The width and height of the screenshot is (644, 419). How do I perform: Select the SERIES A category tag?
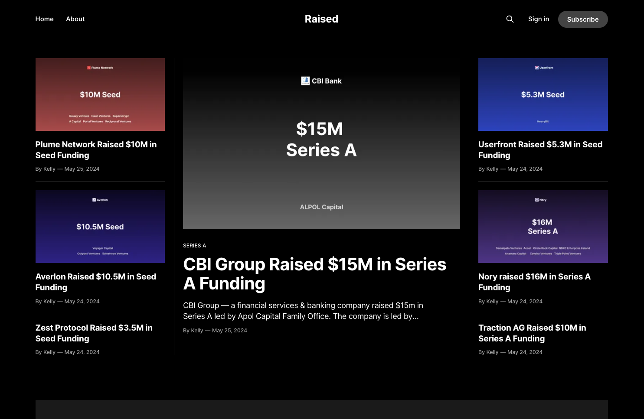194,246
